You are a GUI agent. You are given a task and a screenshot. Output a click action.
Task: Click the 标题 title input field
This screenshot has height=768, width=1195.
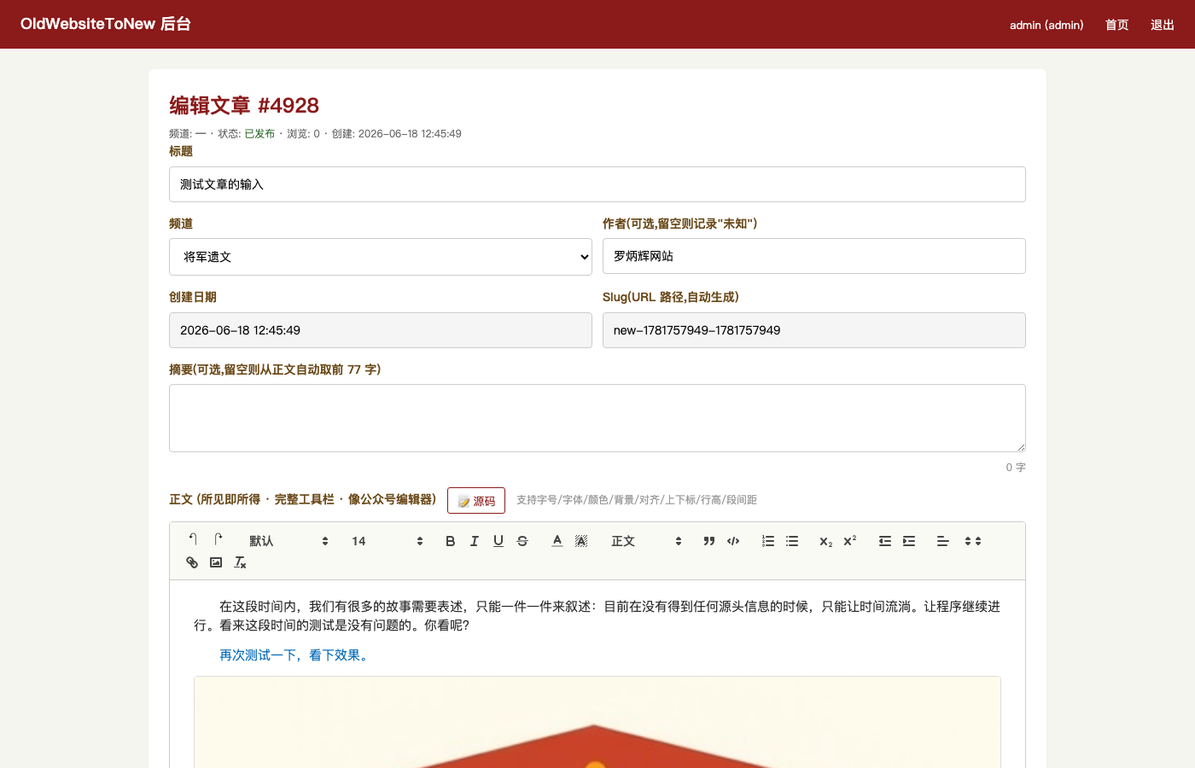pos(597,184)
